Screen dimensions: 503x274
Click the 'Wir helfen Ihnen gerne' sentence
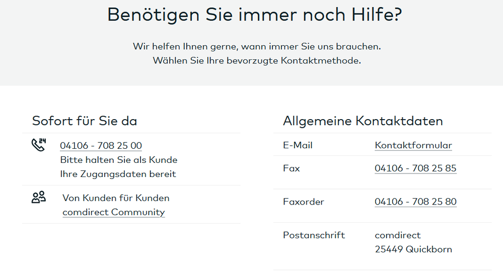click(257, 47)
